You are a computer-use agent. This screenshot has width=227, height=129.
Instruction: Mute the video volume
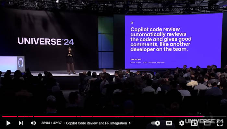[33, 123]
